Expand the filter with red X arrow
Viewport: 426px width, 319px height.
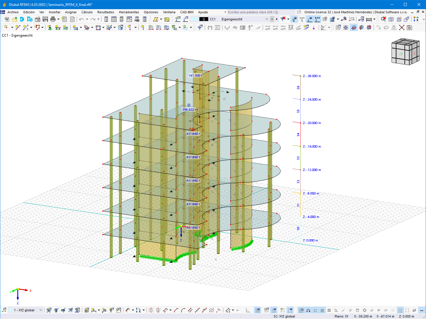pos(288,19)
